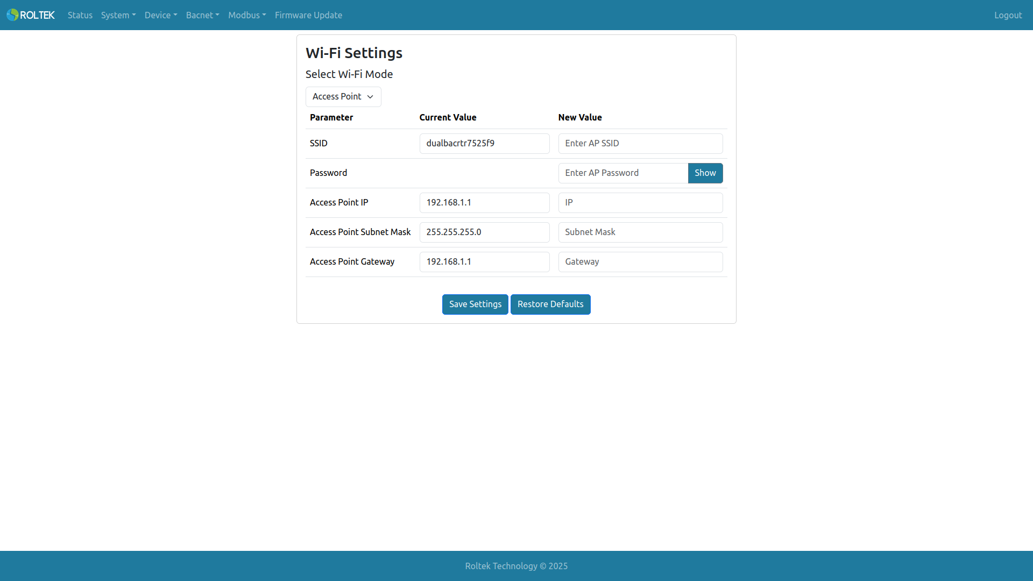Select the current Subnet Mask value field
The image size is (1033, 581).
pos(484,232)
